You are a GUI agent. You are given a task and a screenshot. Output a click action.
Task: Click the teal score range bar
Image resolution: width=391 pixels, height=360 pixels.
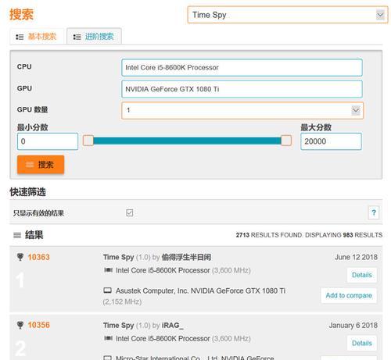click(187, 141)
